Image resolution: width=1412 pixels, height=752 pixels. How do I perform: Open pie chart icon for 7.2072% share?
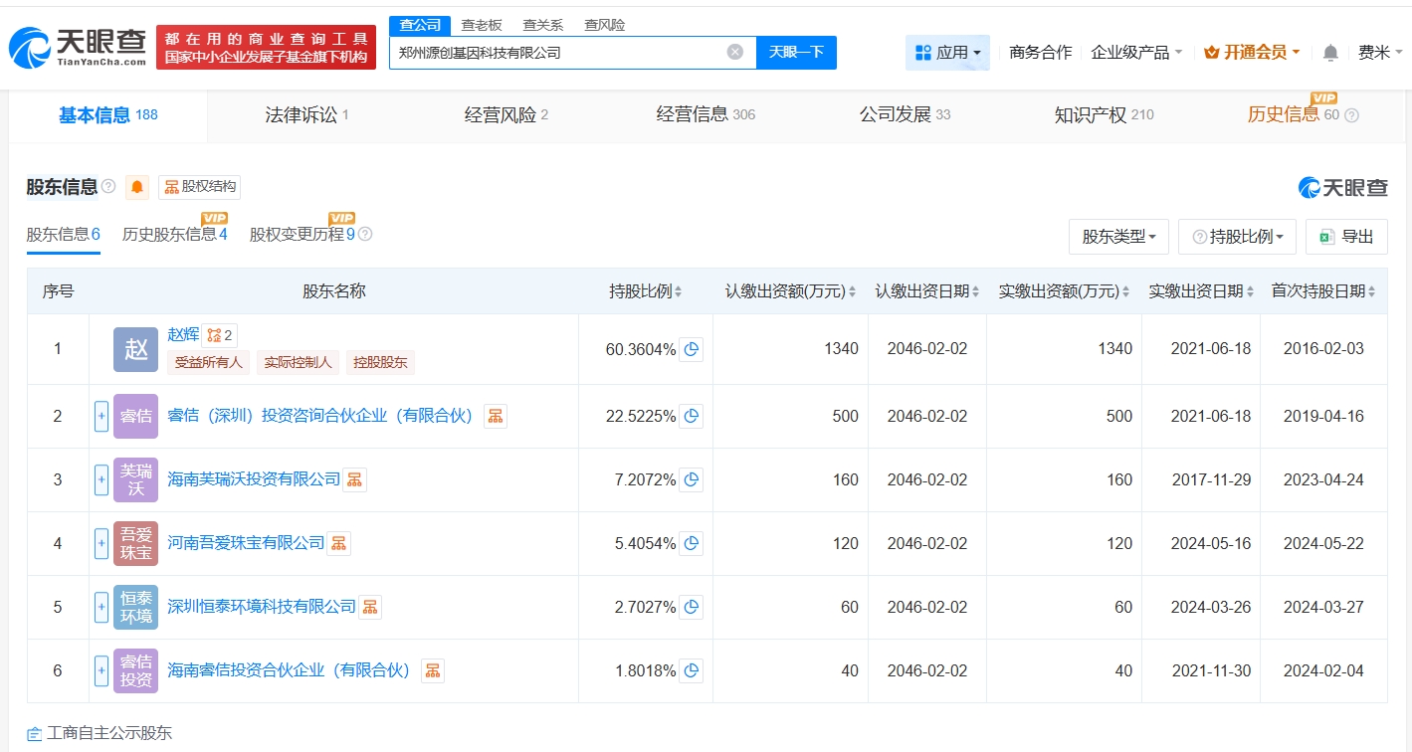692,479
